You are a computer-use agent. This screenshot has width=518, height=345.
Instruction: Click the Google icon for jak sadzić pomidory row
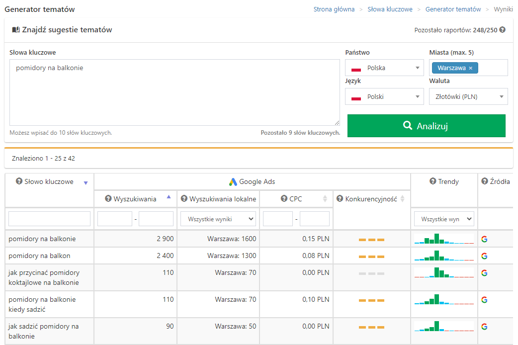[x=484, y=327]
